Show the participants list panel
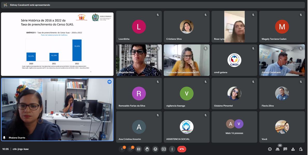This screenshot has width=308, height=155. pos(277,149)
